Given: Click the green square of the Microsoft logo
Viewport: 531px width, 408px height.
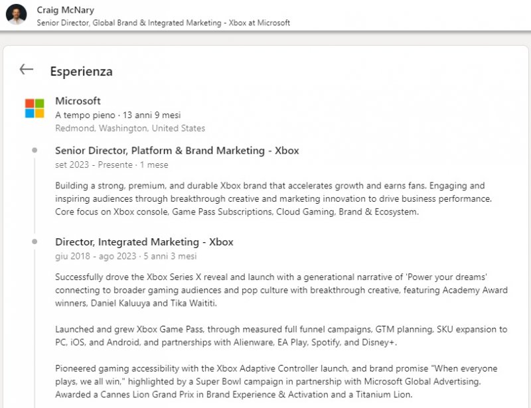Looking at the screenshot, I should coord(40,104).
